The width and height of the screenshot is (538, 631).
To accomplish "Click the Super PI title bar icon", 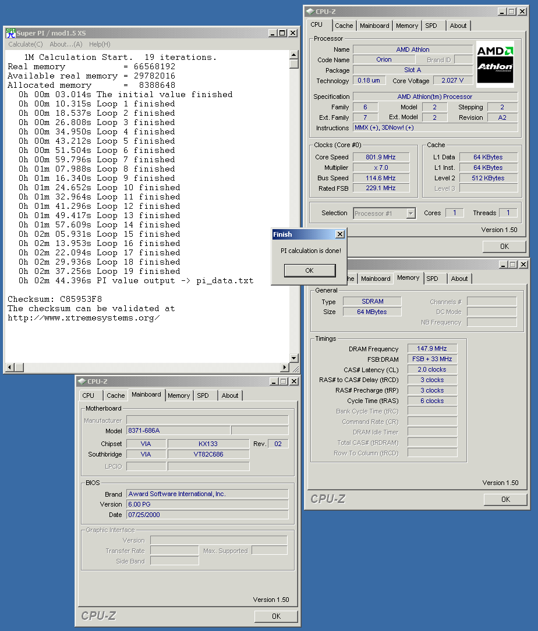I will pyautogui.click(x=10, y=33).
